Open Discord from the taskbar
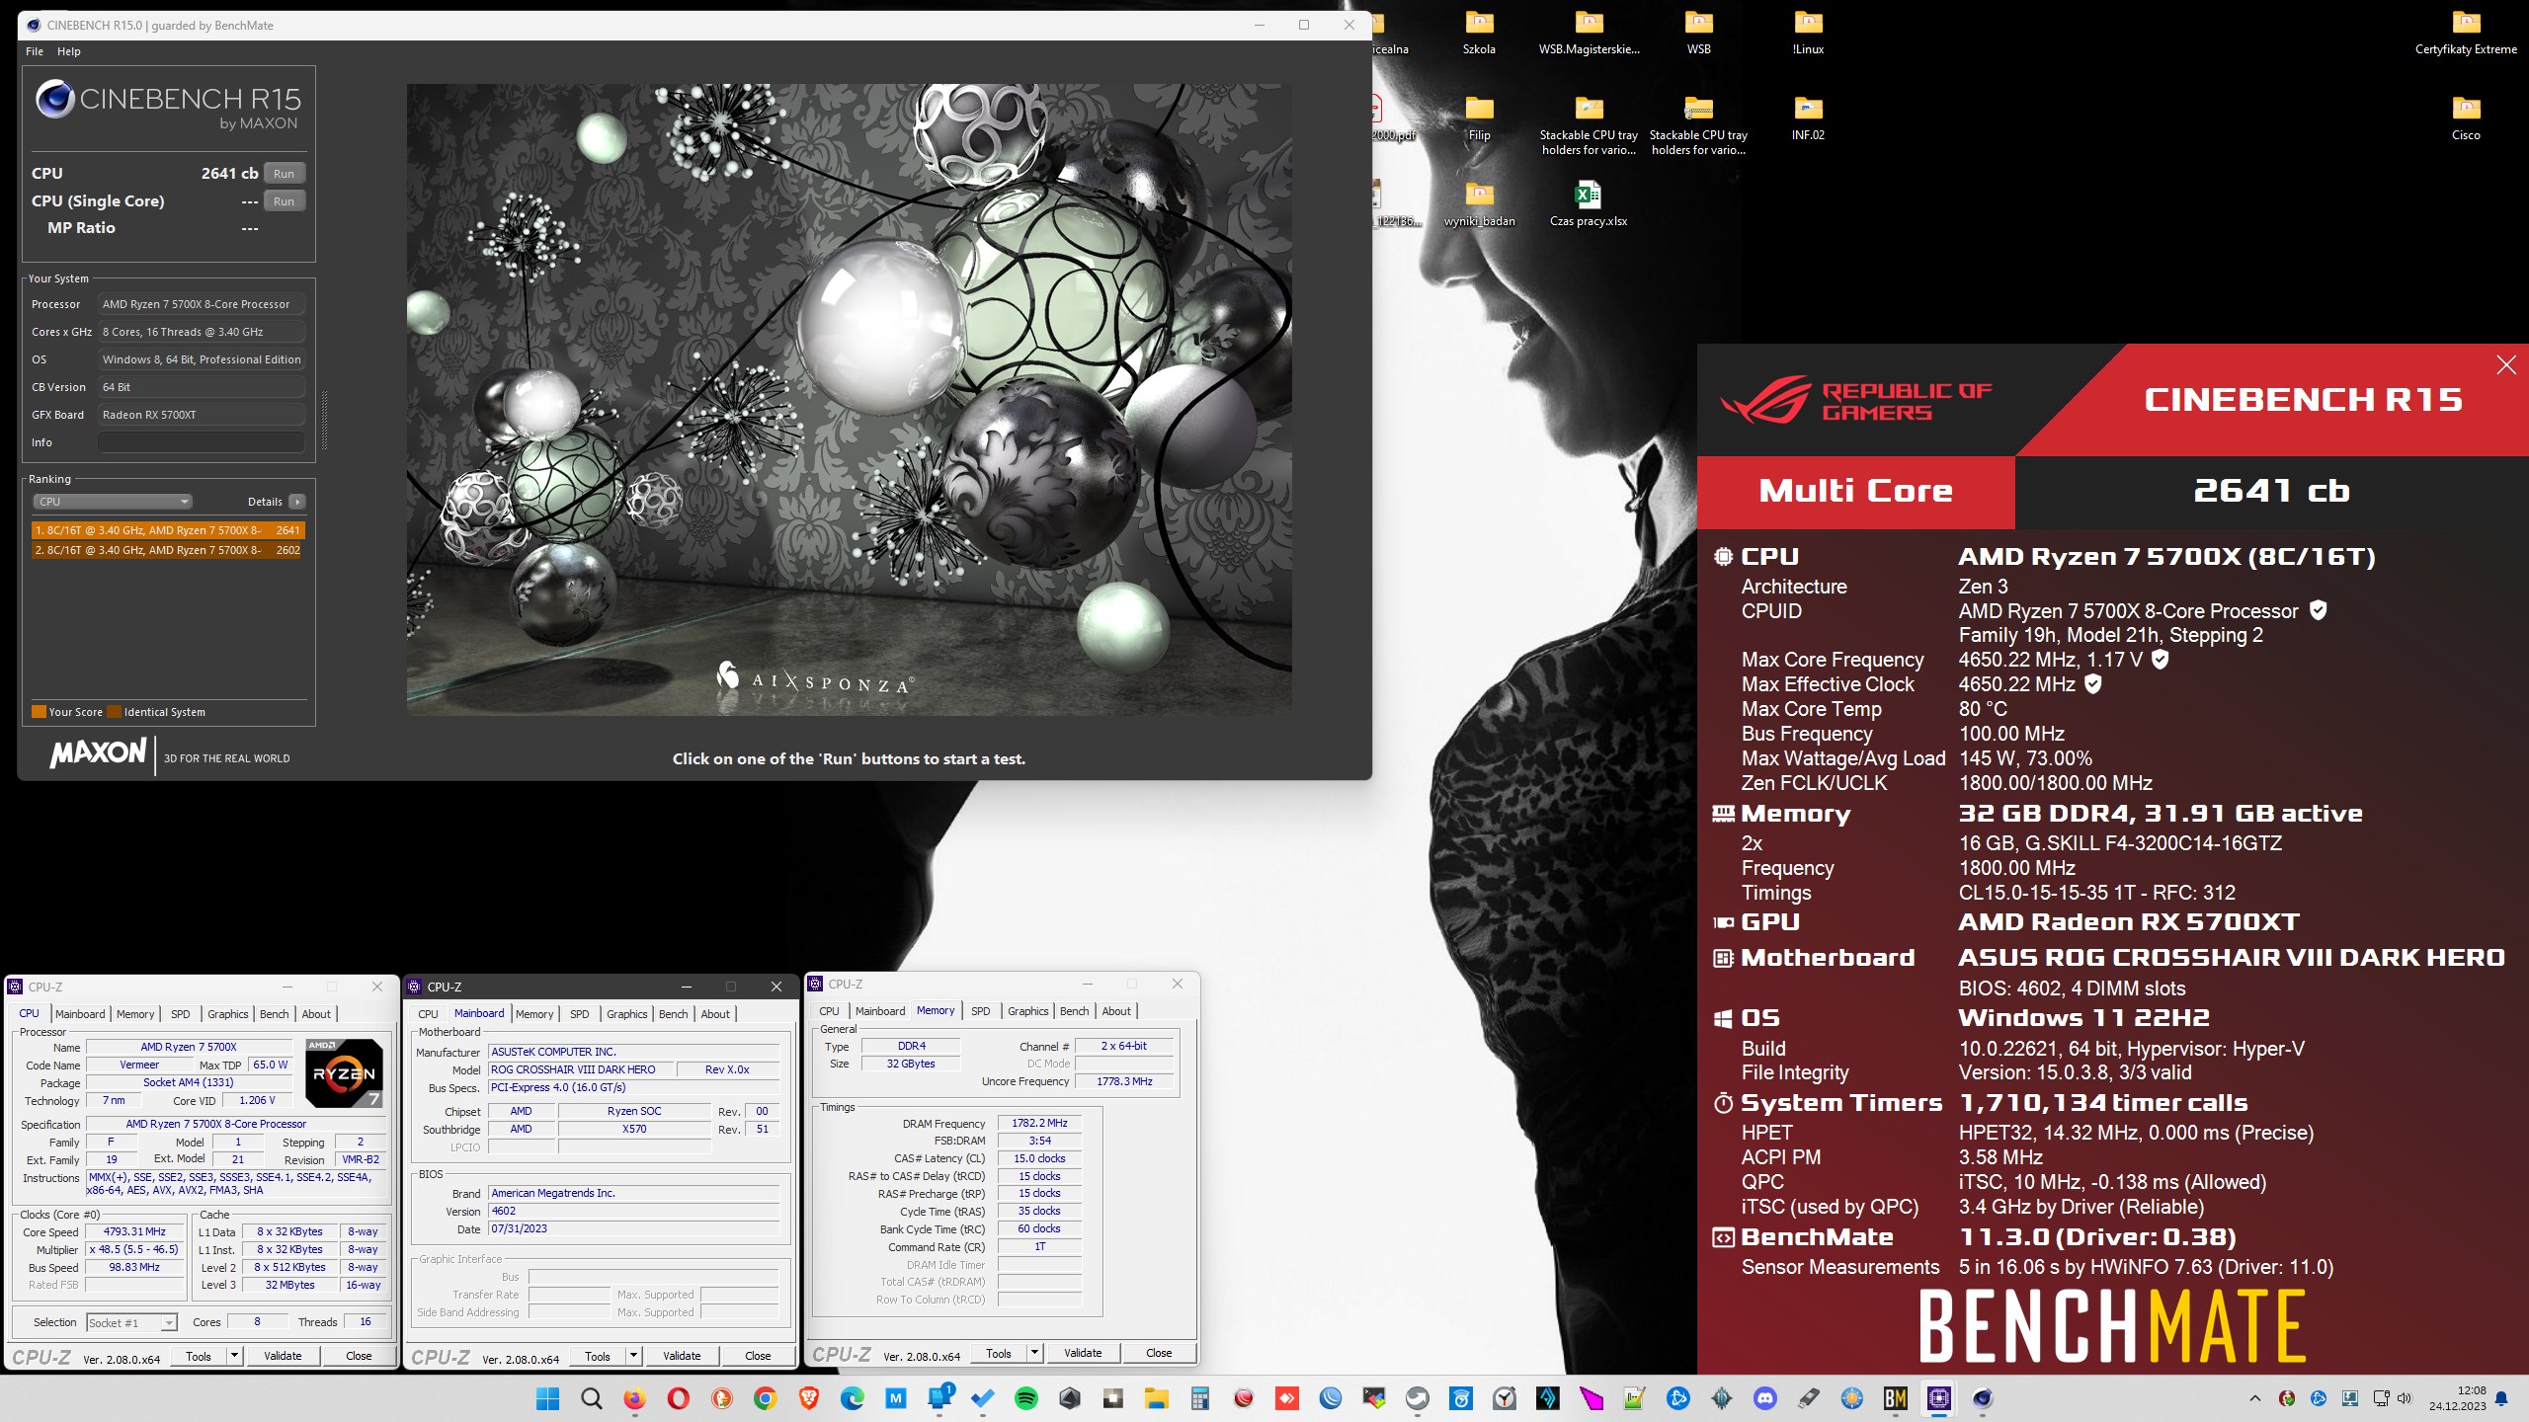 pos(1764,1398)
